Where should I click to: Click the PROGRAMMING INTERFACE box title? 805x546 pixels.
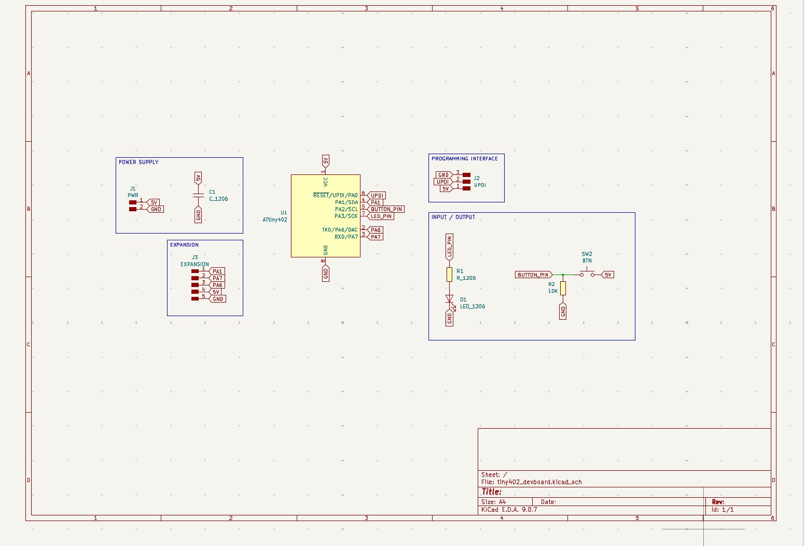(x=465, y=159)
